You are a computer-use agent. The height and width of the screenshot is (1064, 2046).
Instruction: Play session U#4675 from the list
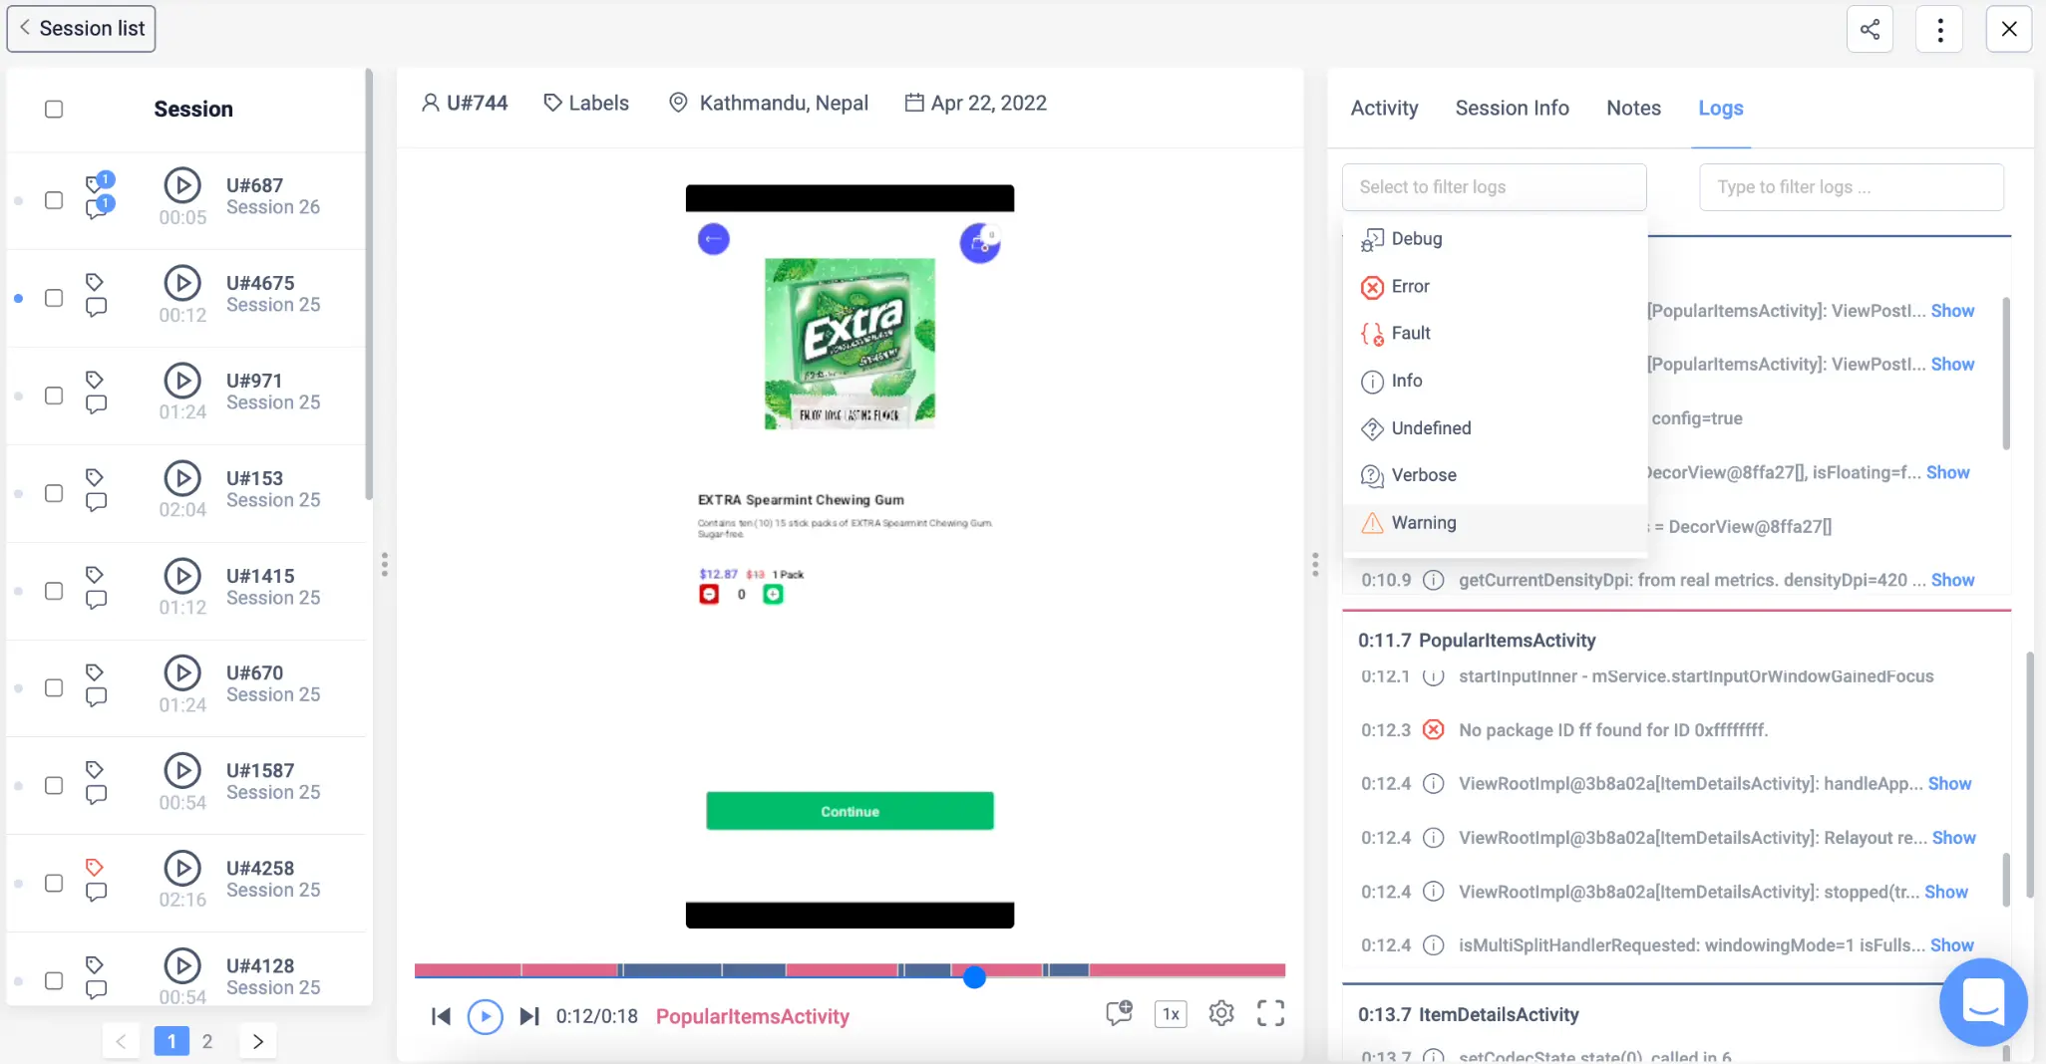coord(182,283)
